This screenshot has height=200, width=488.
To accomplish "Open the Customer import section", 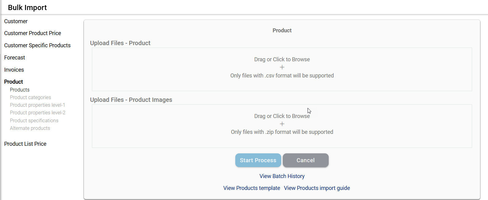I will pos(16,21).
